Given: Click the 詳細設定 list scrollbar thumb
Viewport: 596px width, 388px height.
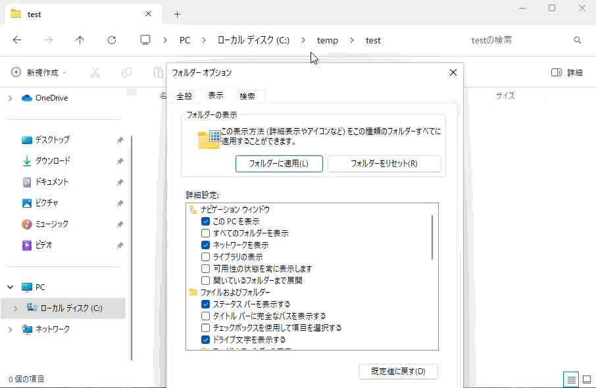Looking at the screenshot, I should tap(432, 237).
